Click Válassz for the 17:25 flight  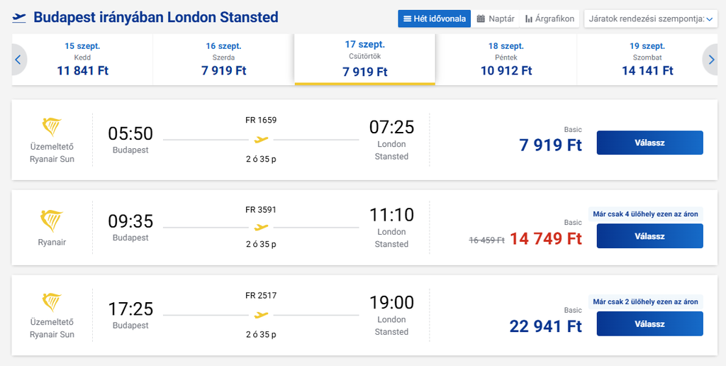pos(649,324)
